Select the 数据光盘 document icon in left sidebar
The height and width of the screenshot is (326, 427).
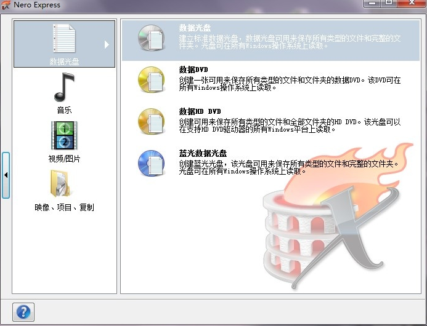(64, 39)
